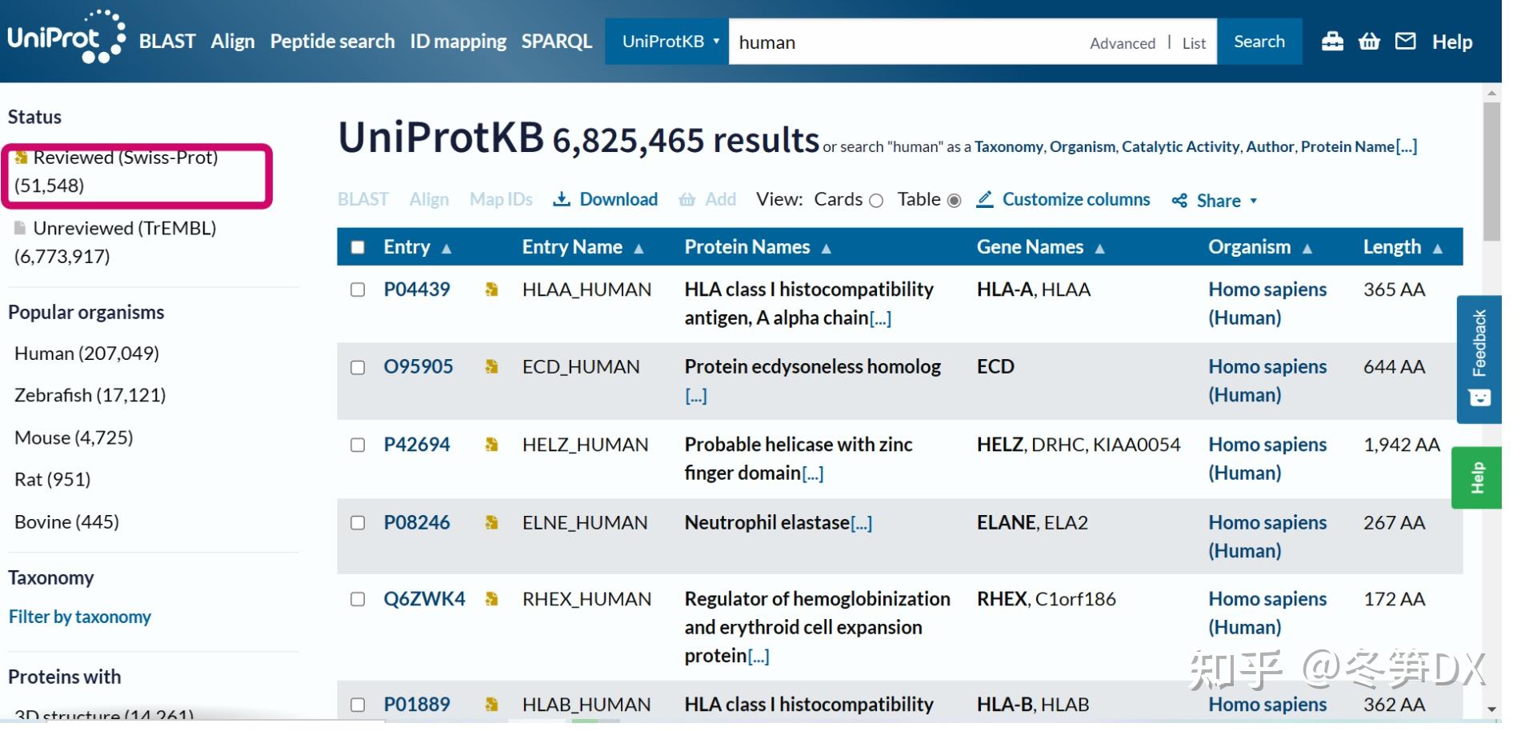Expand protein names for Neutrophil elastase
Viewport: 1525px width, 731px height.
tap(862, 524)
